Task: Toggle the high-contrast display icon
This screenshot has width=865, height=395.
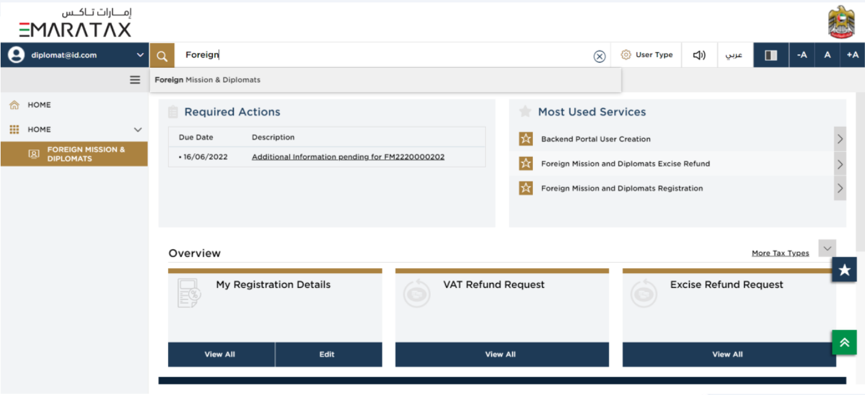Action: (771, 55)
